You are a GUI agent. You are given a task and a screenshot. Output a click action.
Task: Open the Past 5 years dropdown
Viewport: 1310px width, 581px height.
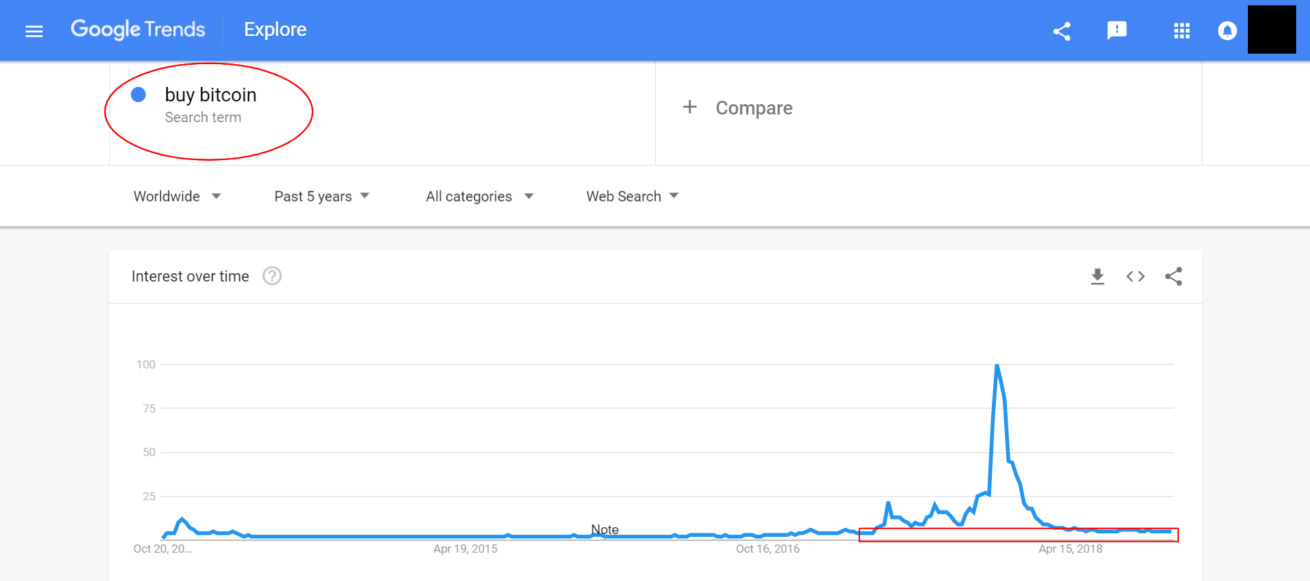click(322, 197)
